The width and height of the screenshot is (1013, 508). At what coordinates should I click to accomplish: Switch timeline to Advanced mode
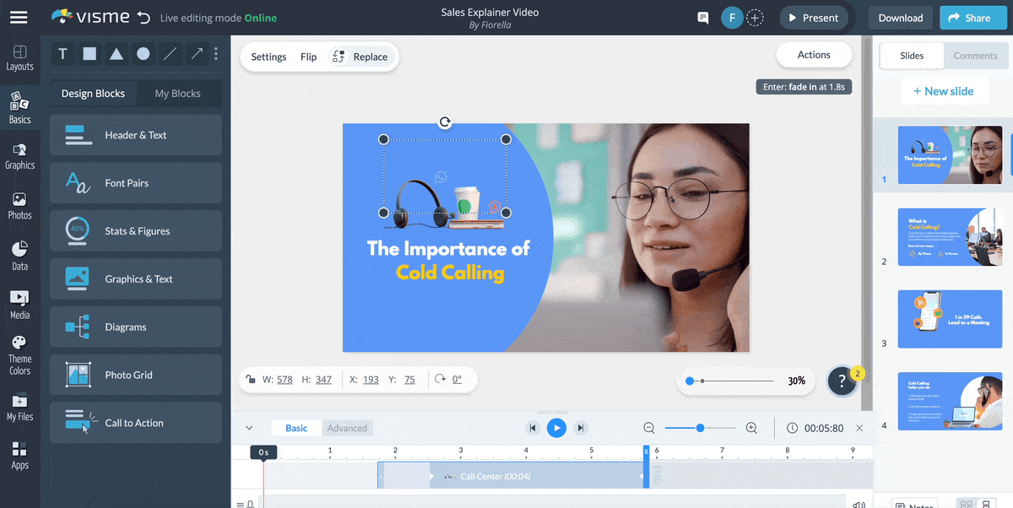point(347,428)
